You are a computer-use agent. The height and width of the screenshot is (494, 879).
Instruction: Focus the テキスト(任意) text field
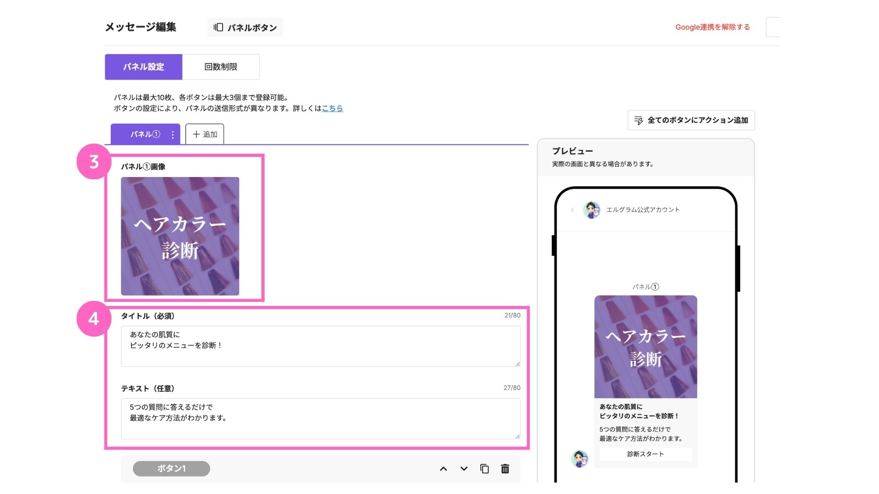tap(320, 419)
